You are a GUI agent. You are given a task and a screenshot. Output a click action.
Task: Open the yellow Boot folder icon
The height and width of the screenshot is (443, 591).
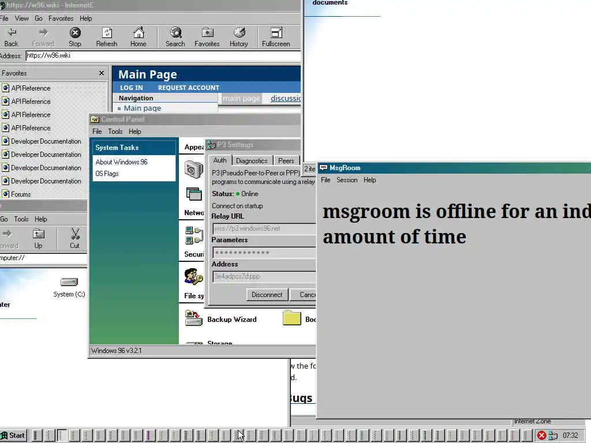(291, 318)
